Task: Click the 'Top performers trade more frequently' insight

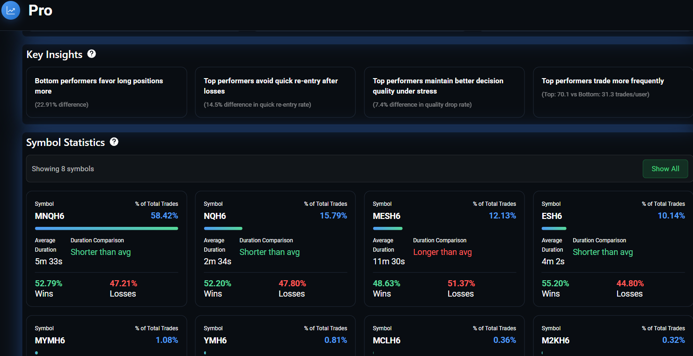Action: coord(613,92)
